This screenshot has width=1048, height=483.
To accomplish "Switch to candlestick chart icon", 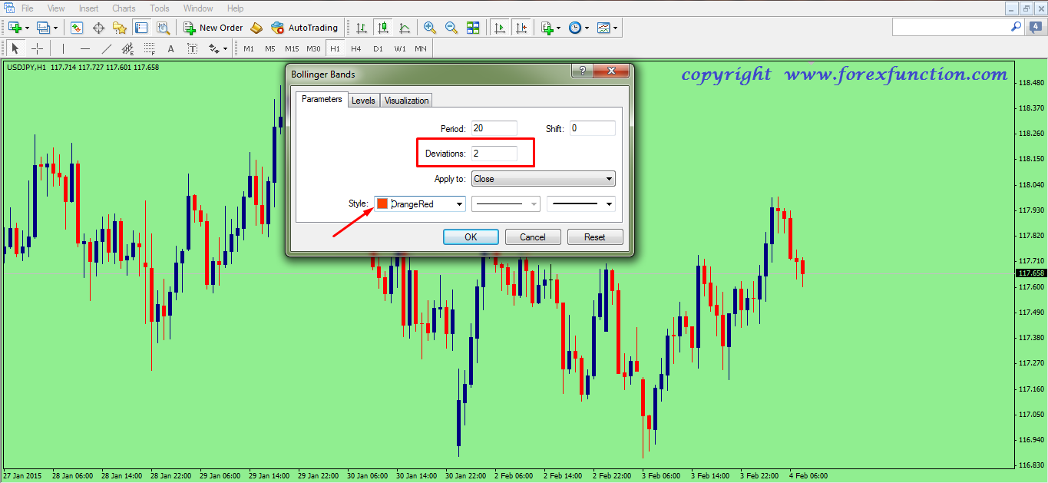I will point(383,28).
